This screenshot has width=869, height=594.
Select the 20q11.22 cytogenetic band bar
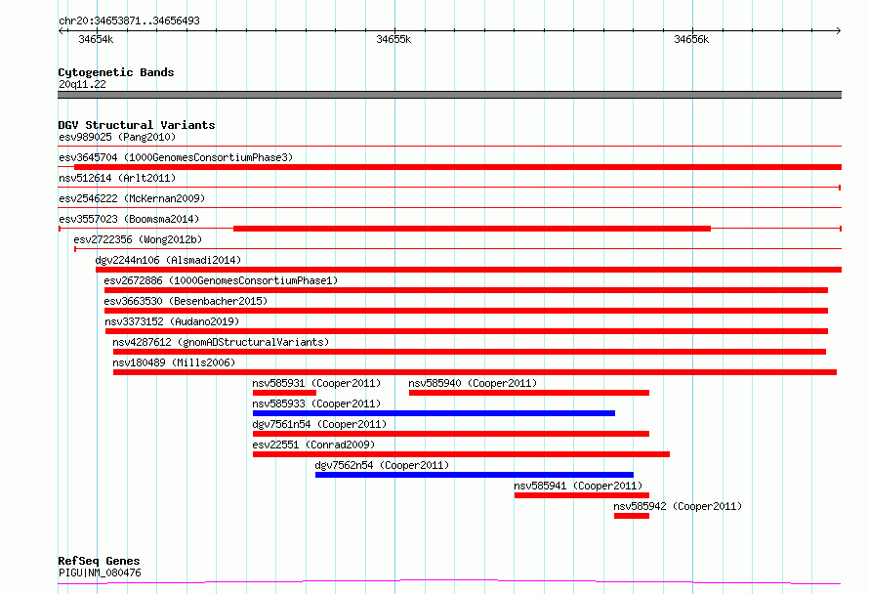tap(449, 95)
